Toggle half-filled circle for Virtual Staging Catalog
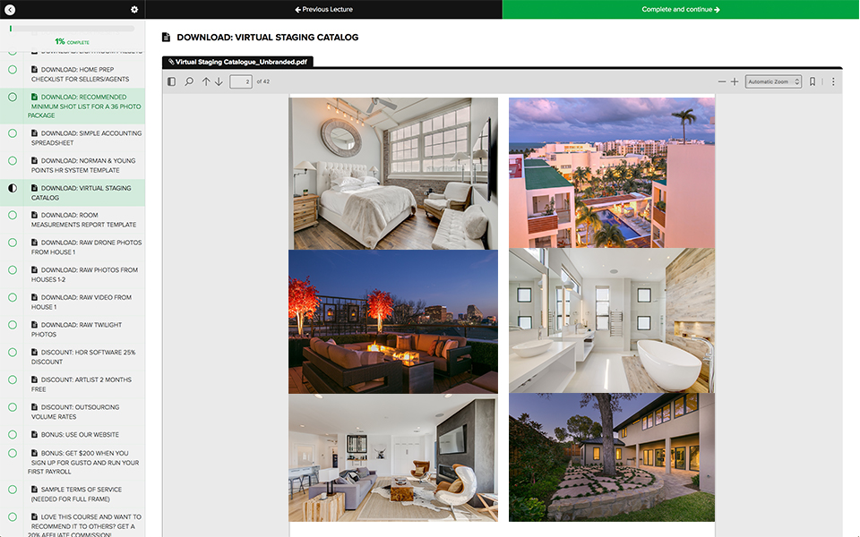This screenshot has height=537, width=860. click(12, 188)
